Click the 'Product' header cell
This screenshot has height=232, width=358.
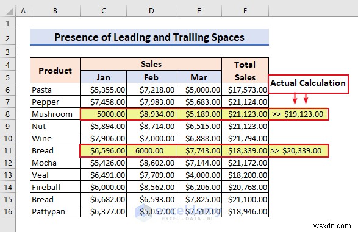click(55, 71)
